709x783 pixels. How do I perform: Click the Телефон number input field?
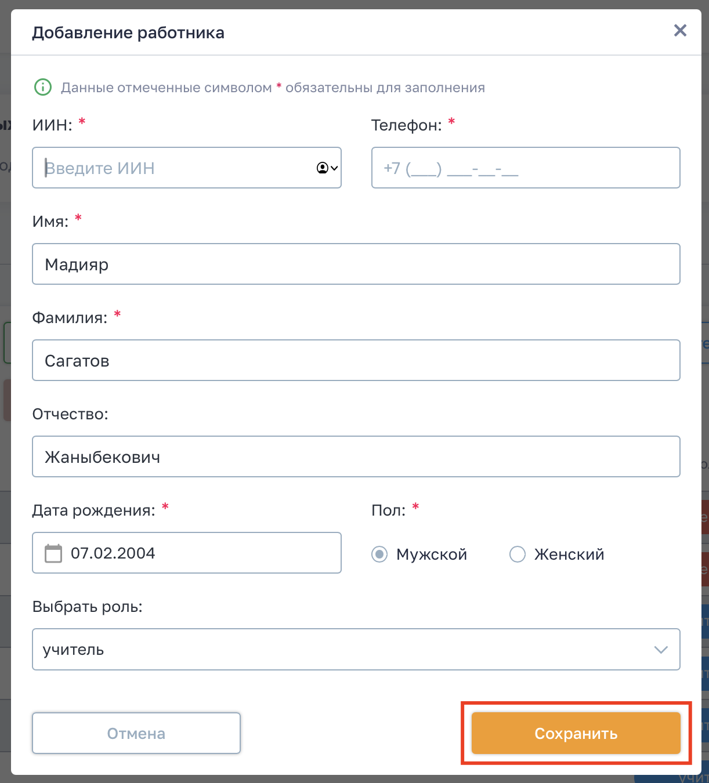coord(525,168)
